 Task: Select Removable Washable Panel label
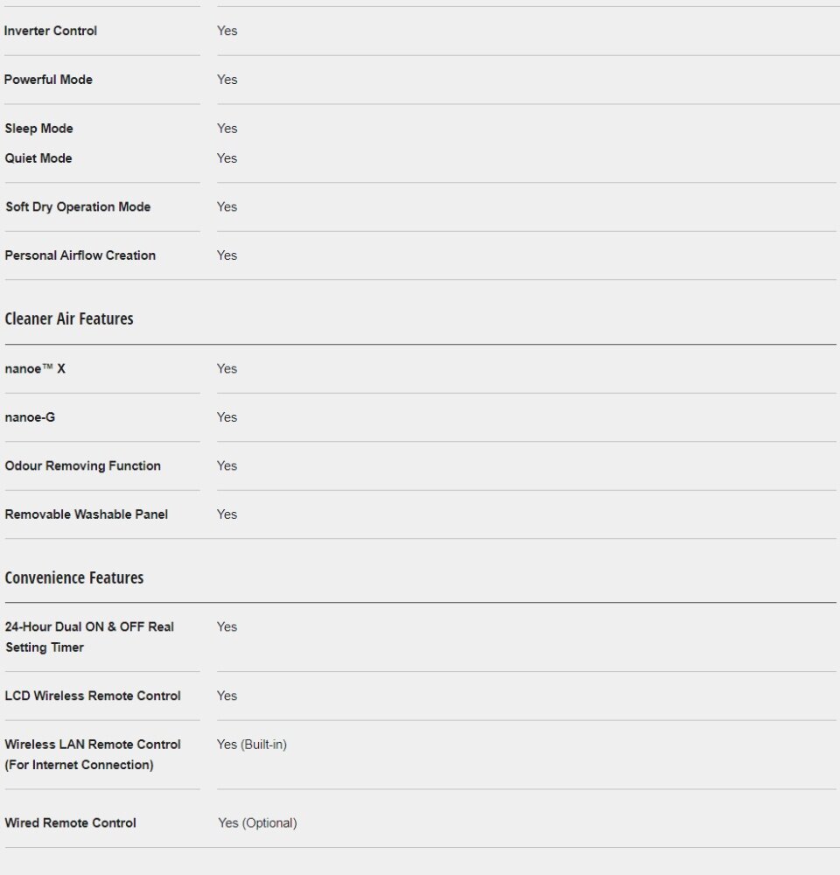coord(87,514)
